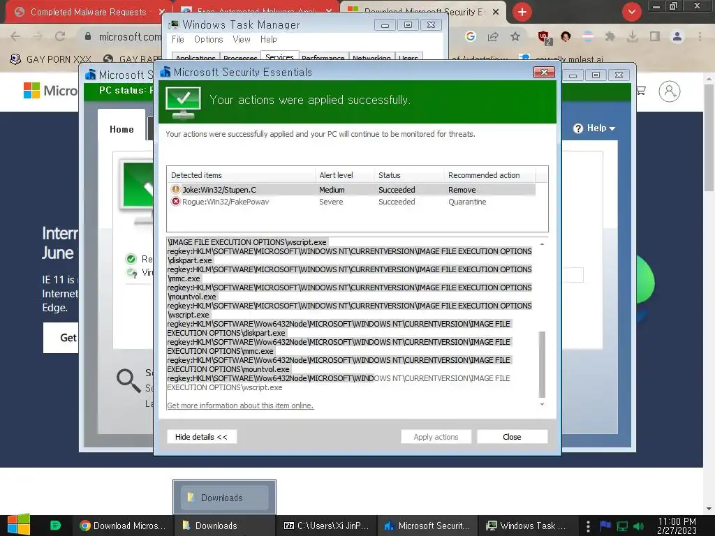Click the Windows Task Manager title icon
715x536 pixels.
coord(174,24)
